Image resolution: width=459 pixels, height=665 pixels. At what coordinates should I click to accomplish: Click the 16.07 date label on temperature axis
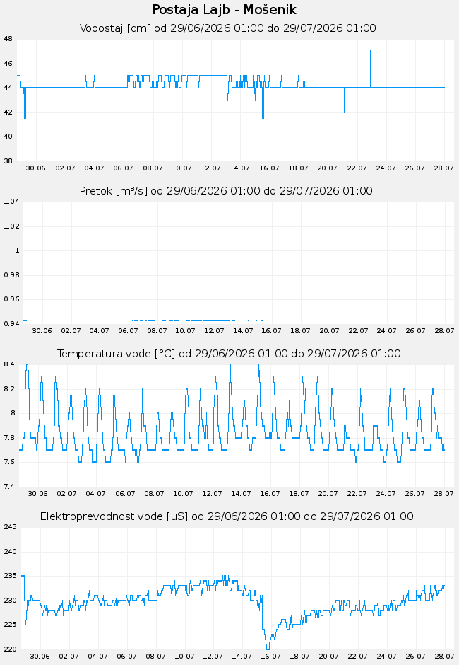[x=270, y=494]
